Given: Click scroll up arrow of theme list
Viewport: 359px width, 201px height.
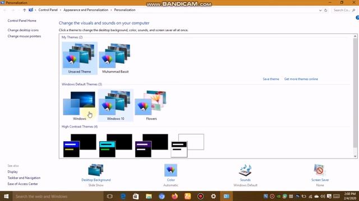Looking at the screenshot, I should tap(355, 36).
